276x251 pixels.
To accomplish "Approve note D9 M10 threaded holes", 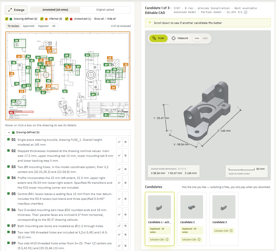I will pos(119,246).
